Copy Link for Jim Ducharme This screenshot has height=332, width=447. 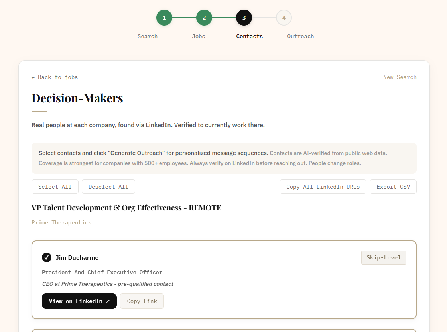[x=142, y=301]
